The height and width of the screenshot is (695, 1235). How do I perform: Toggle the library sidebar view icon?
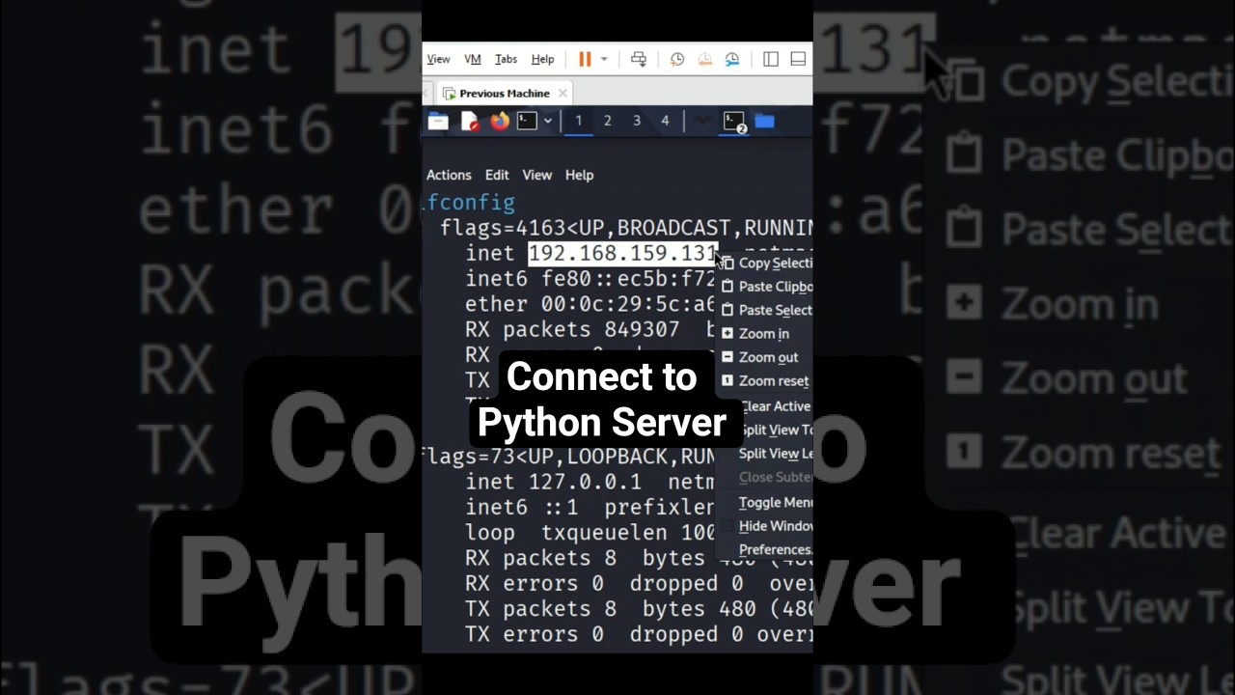tap(771, 59)
